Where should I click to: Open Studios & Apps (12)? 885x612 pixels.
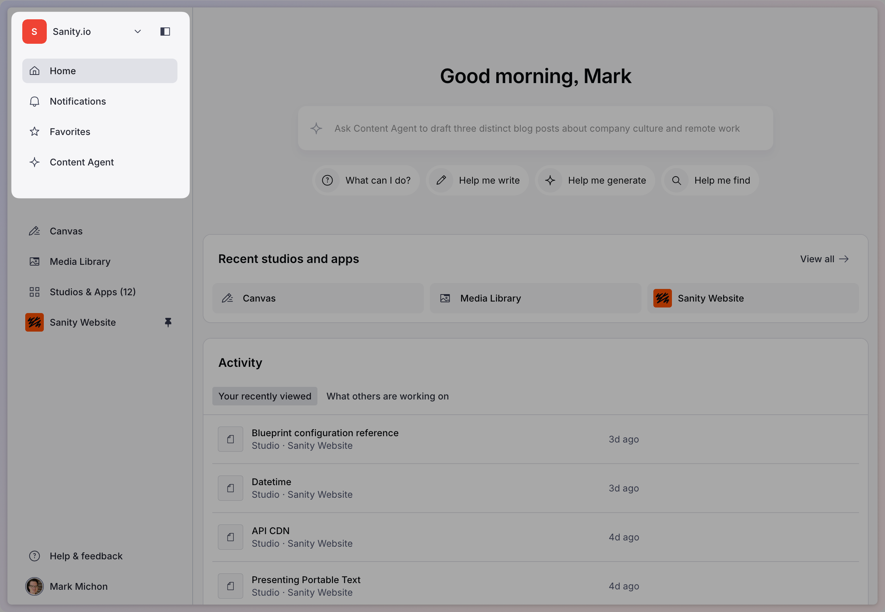(92, 292)
